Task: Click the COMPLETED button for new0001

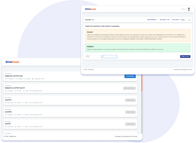Action: point(130,100)
